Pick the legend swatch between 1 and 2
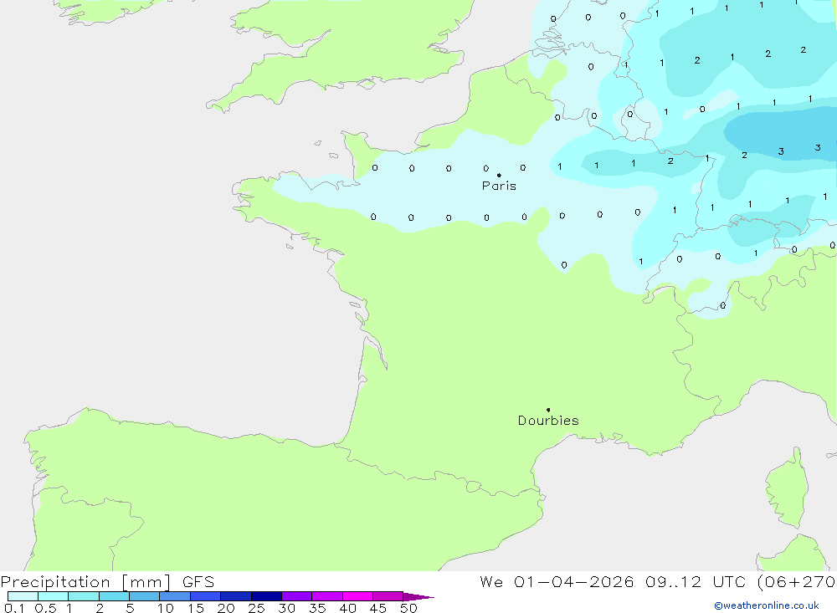 pyautogui.click(x=84, y=596)
